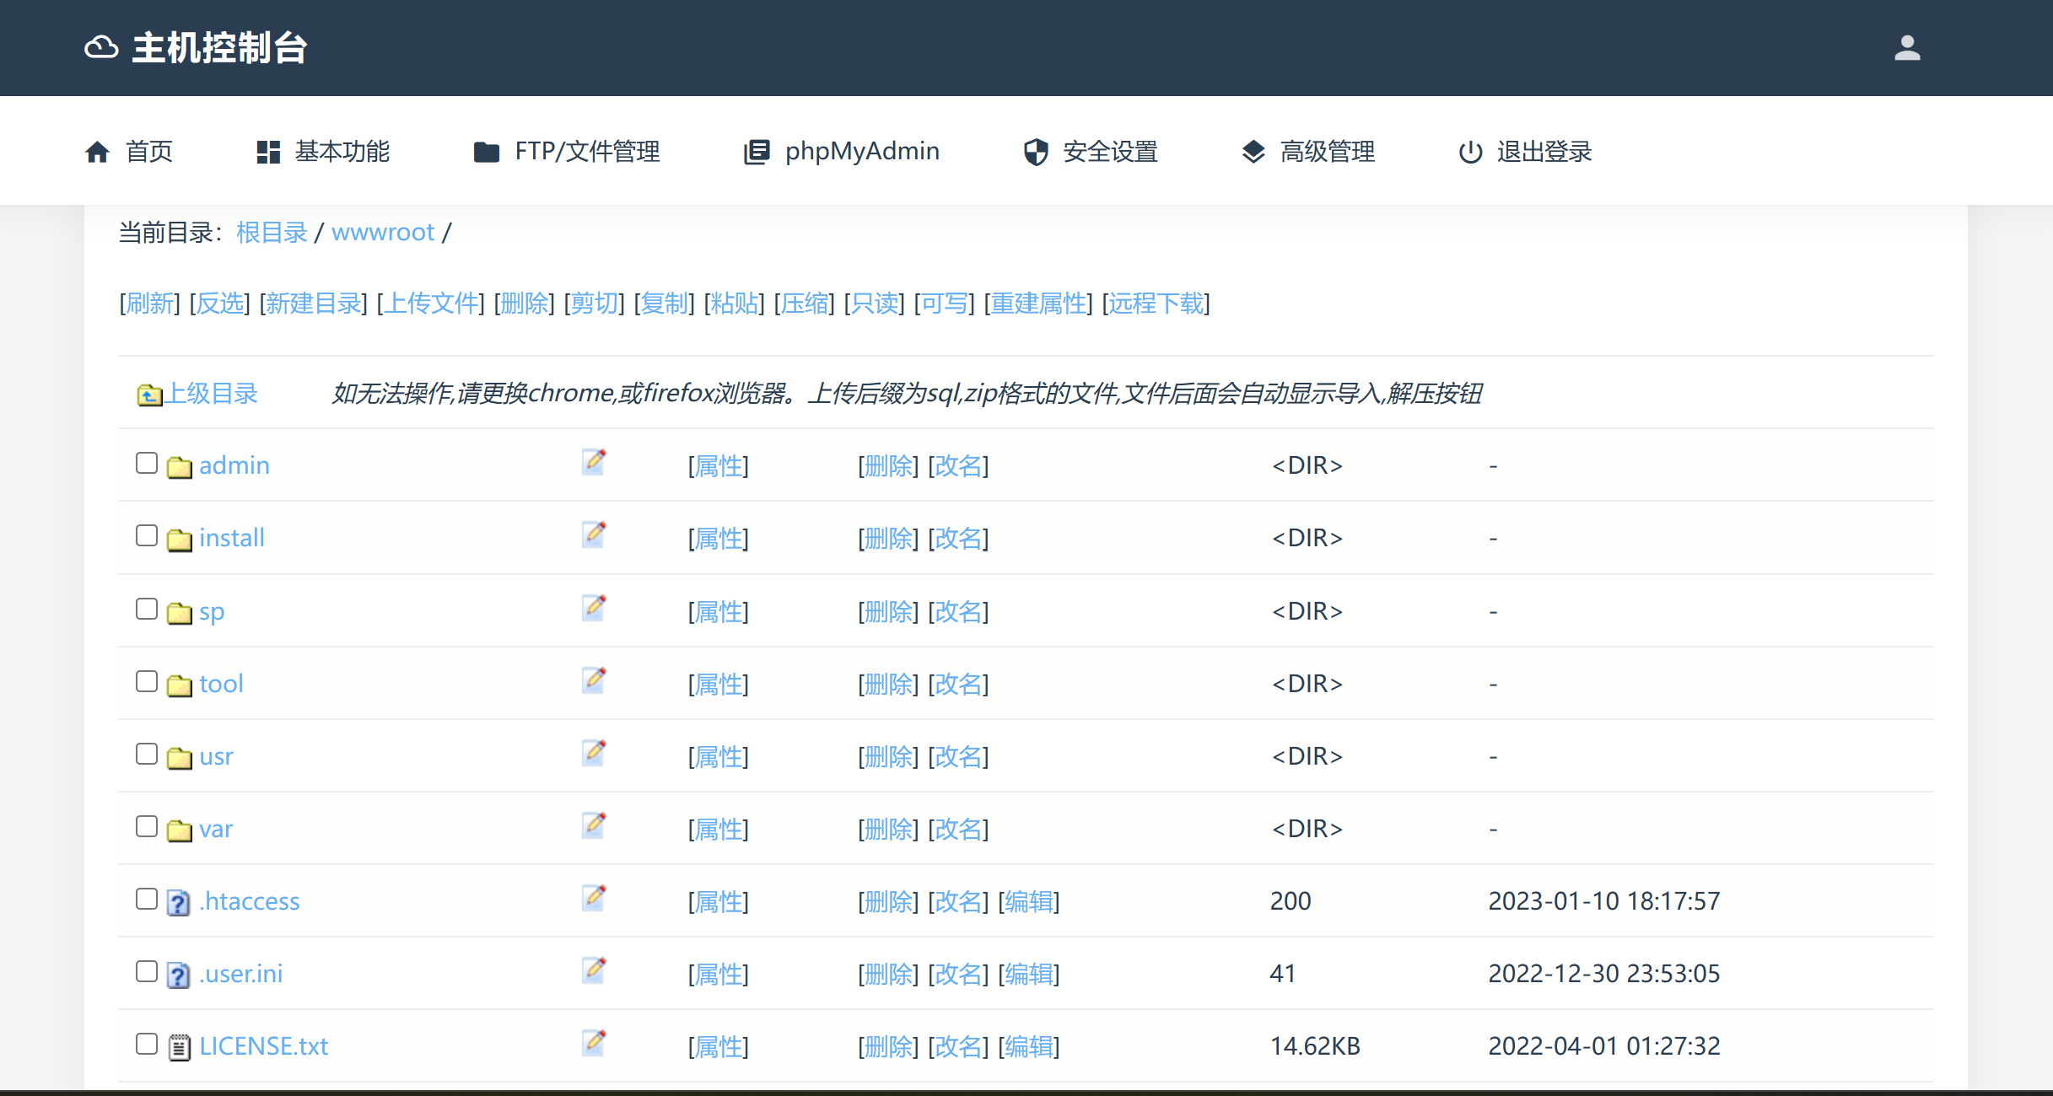Click the file icon next to .user.ini
2053x1096 pixels.
[178, 975]
